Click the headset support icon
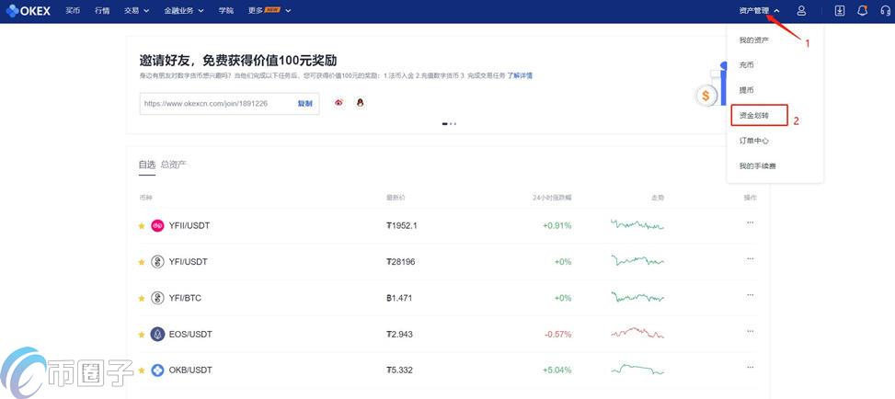The width and height of the screenshot is (895, 399). [x=884, y=11]
